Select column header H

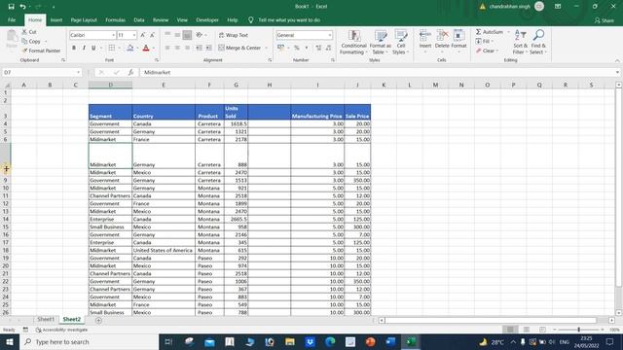pos(269,85)
